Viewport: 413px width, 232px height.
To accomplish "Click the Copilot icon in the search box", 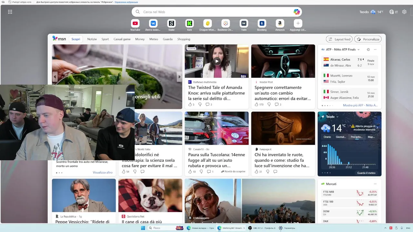I will tap(297, 12).
